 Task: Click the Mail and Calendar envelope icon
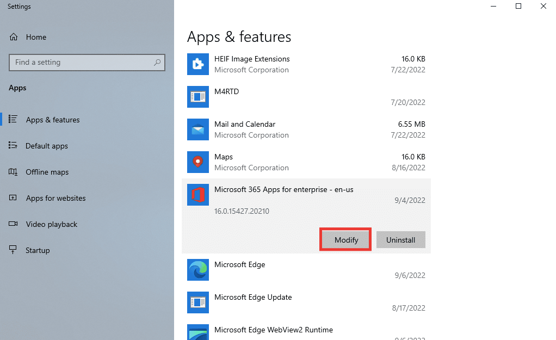(197, 129)
